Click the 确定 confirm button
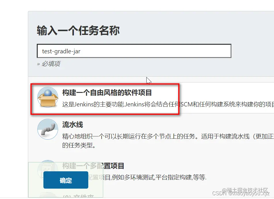 coord(66,180)
